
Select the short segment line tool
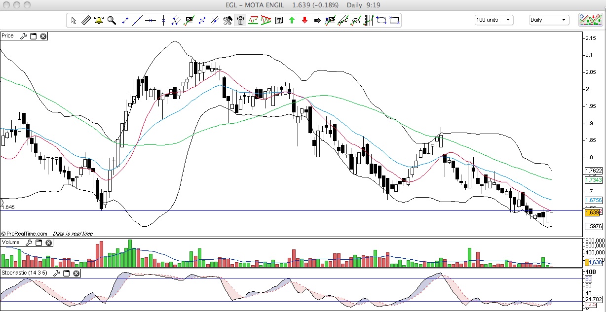(x=125, y=20)
